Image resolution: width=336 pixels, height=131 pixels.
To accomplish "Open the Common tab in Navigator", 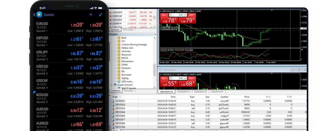I will point(116,91).
